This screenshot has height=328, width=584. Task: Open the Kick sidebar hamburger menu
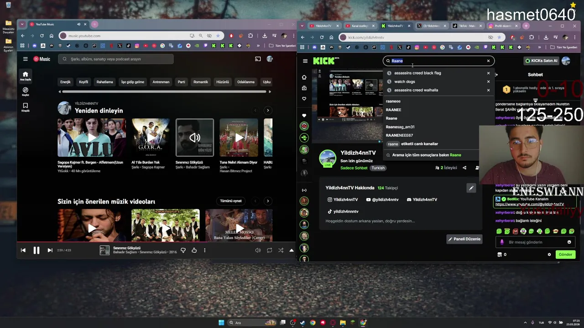coord(305,61)
